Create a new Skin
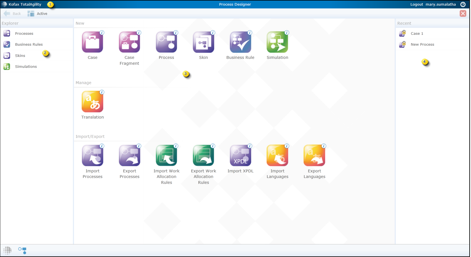This screenshot has width=471, height=257. coord(203,42)
